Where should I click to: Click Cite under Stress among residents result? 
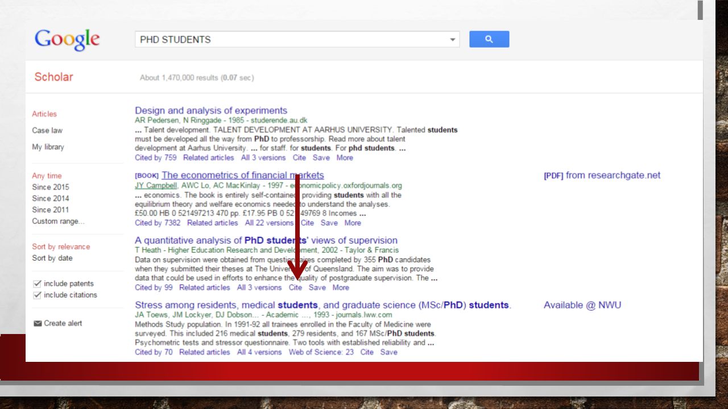tap(367, 352)
